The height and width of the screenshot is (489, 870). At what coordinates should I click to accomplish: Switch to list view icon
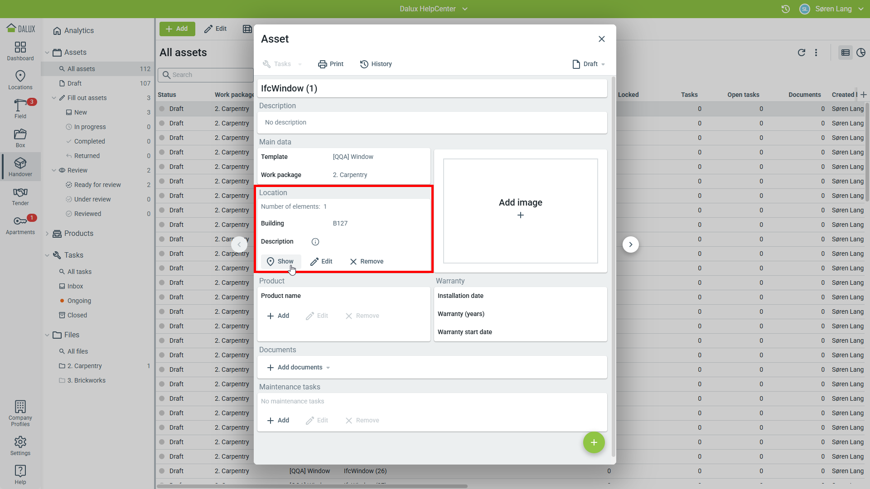tap(845, 53)
